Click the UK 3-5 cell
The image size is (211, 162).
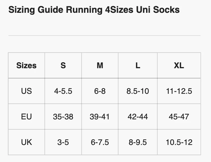tap(63, 142)
